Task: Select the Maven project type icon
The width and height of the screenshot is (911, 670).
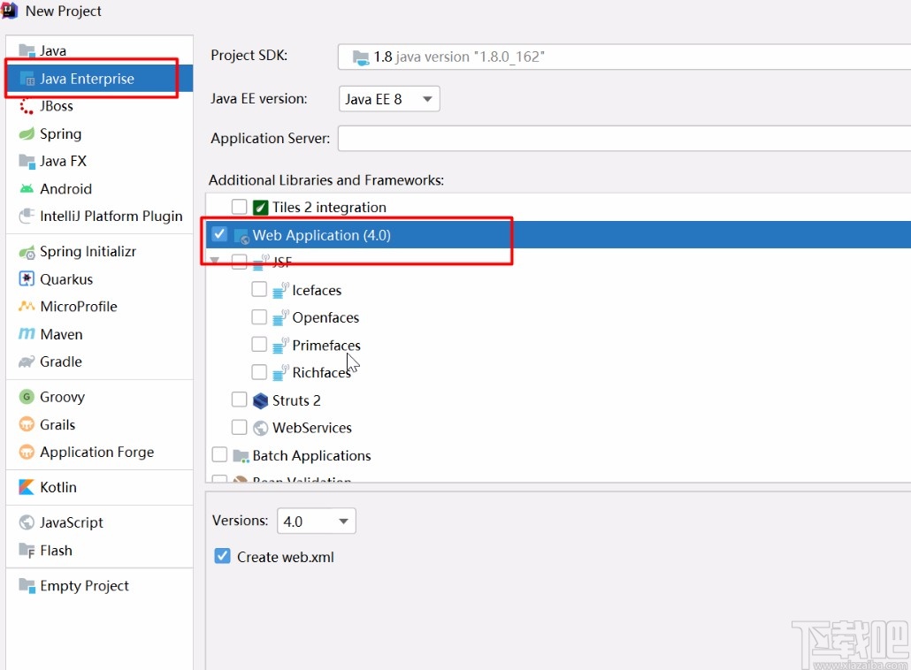Action: (x=27, y=333)
